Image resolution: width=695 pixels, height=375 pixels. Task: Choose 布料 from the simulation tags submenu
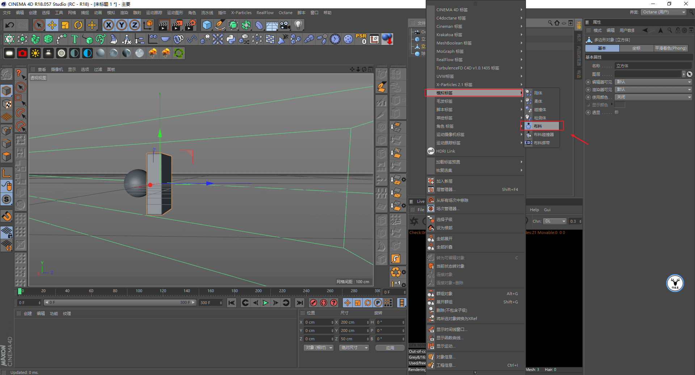(542, 126)
